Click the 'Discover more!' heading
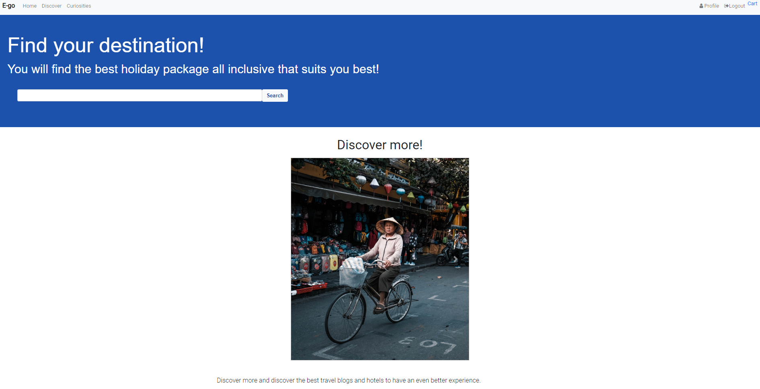The height and width of the screenshot is (389, 760). [x=380, y=145]
